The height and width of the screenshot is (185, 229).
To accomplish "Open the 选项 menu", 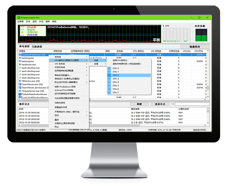I will point(34,22).
